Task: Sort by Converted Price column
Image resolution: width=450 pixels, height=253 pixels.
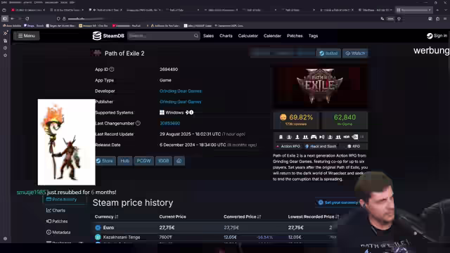Action: click(x=242, y=217)
